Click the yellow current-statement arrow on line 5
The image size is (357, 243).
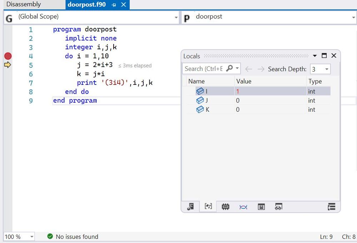[x=8, y=65]
